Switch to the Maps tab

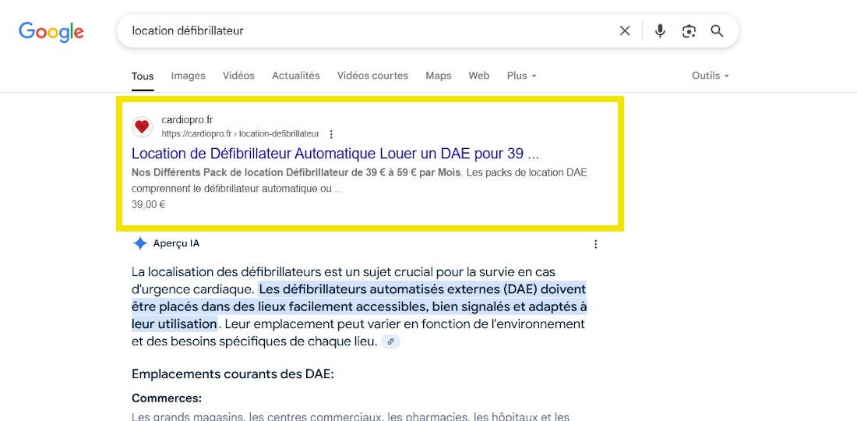(439, 76)
